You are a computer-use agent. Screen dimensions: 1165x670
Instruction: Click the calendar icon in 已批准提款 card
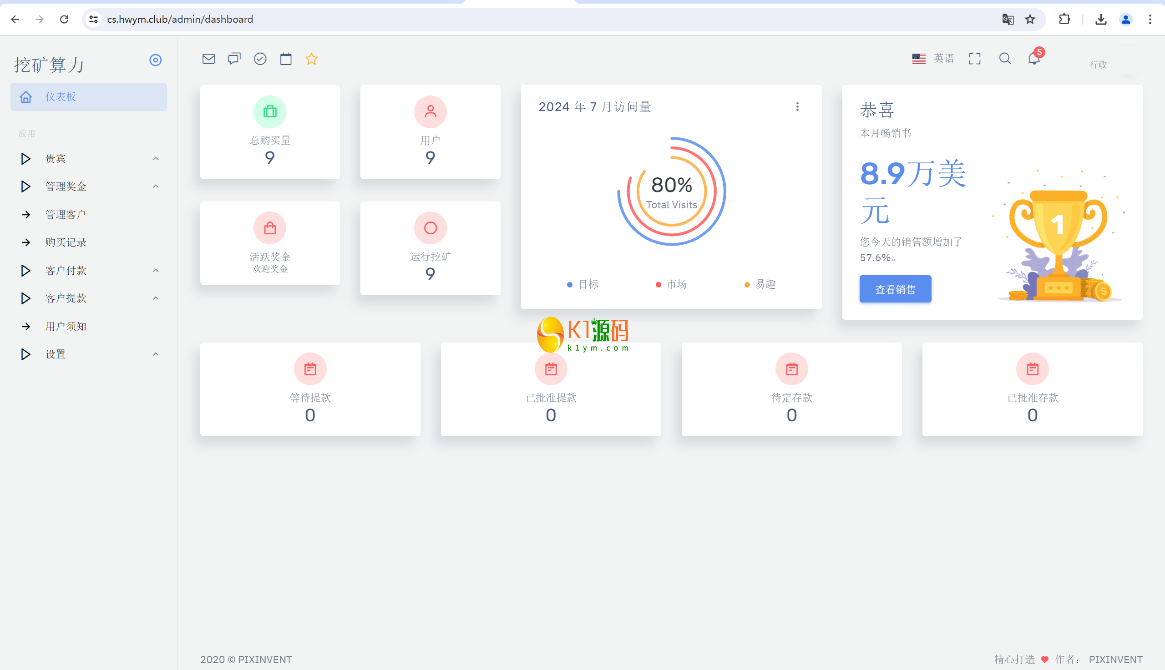[x=551, y=369]
